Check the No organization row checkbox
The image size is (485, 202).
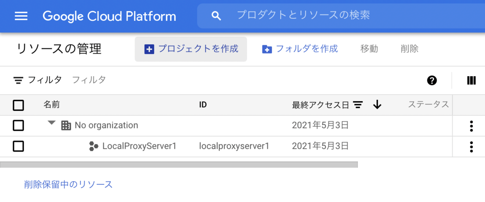click(x=18, y=126)
